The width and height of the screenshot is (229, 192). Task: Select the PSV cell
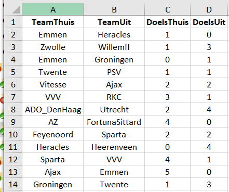[114, 72]
